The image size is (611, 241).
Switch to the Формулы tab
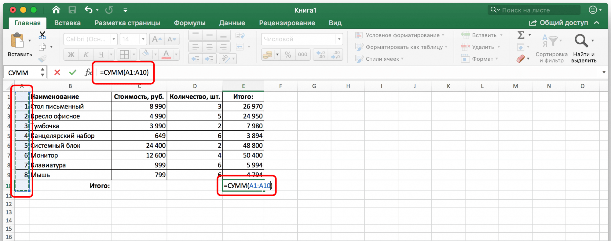click(190, 23)
